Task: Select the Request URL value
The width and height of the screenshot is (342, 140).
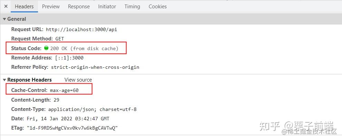Action: (81, 30)
